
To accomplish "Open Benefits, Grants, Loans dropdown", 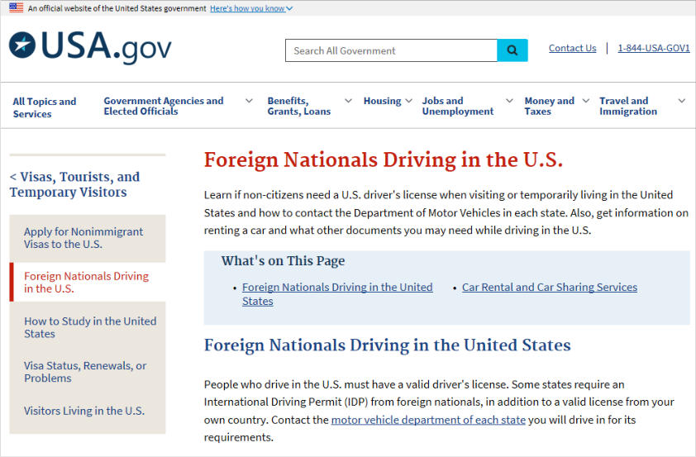I will (348, 101).
